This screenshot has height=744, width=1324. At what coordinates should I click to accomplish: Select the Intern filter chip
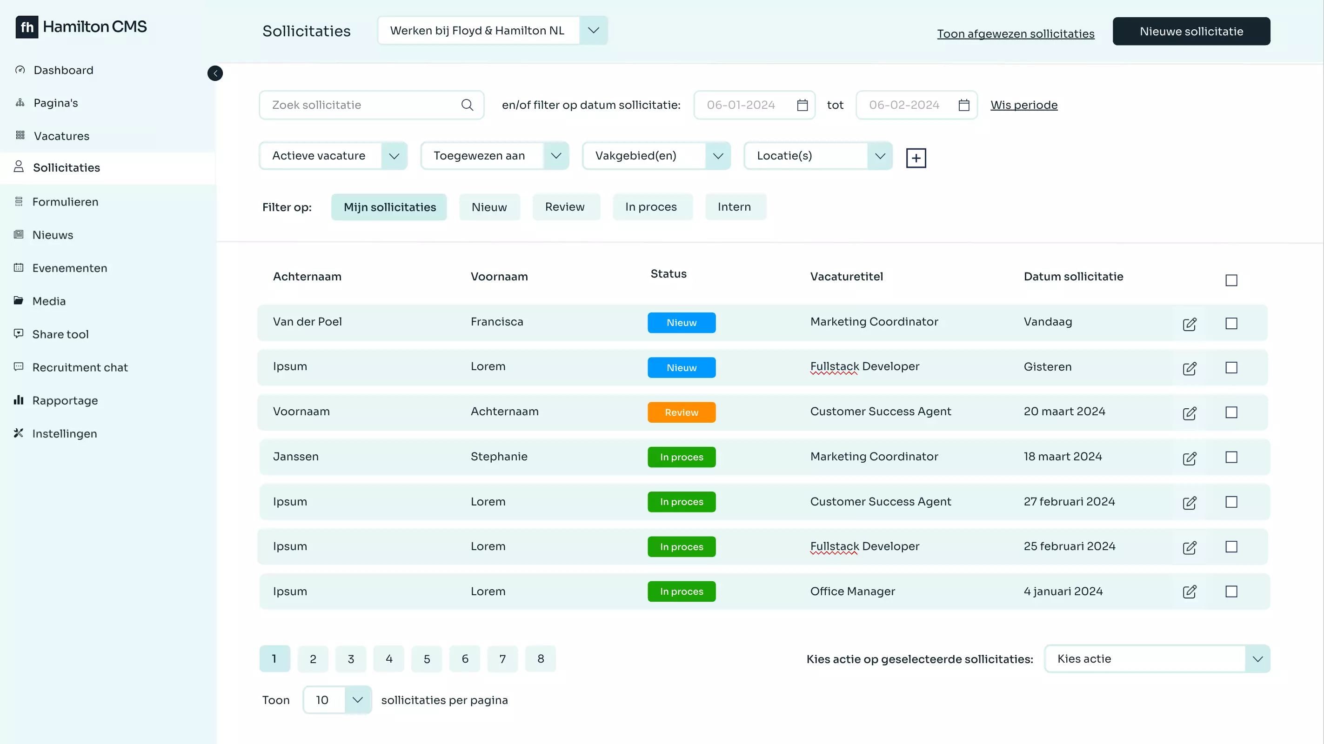(735, 207)
